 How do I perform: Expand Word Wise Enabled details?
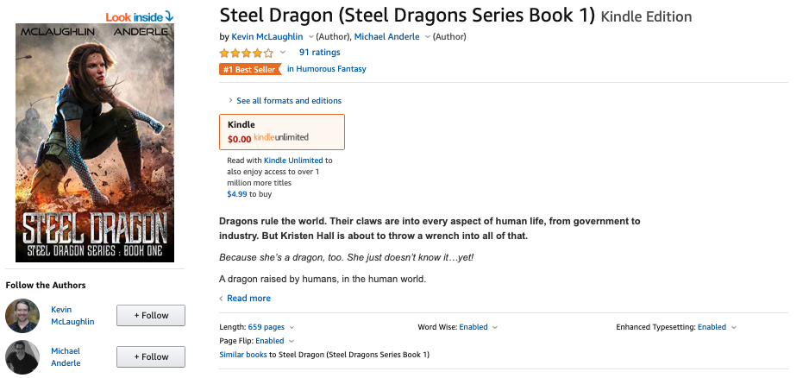click(x=494, y=328)
